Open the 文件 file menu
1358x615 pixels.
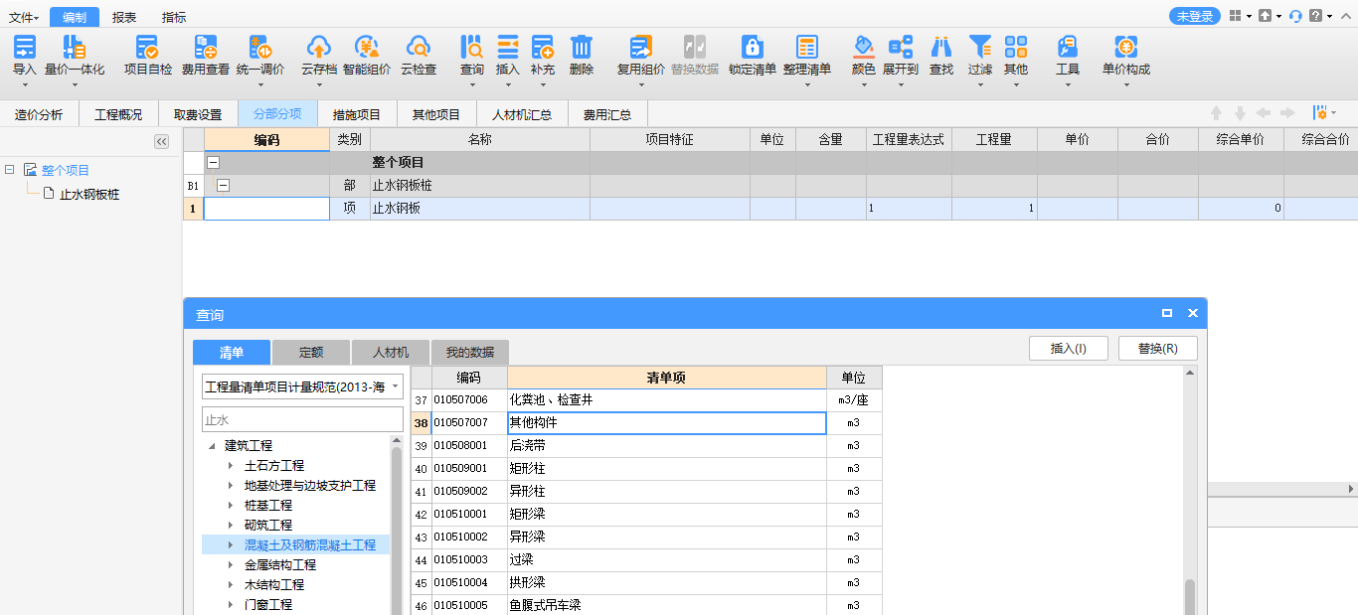coord(24,17)
